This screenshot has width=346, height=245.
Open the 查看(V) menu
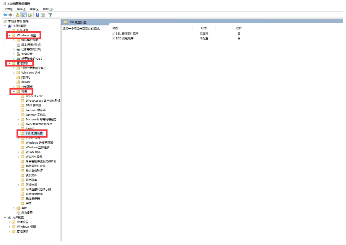(35, 9)
